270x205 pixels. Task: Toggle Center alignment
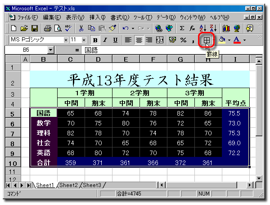pos(139,40)
